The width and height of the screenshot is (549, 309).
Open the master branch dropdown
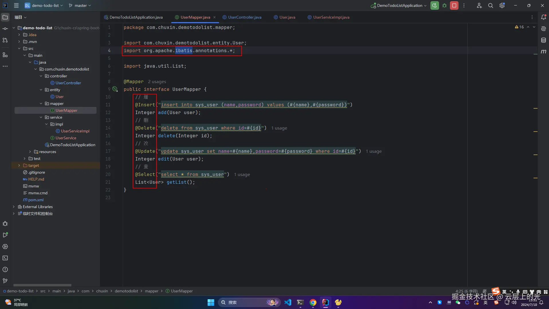tap(80, 5)
